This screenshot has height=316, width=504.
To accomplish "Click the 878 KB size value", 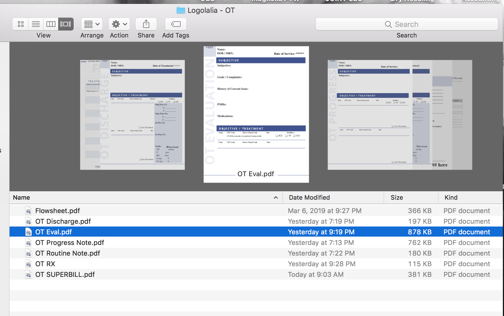I will [419, 232].
